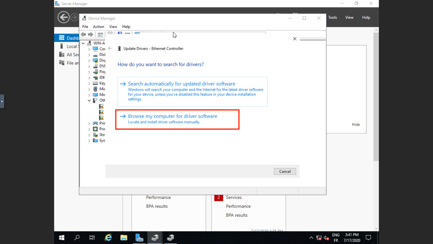This screenshot has width=433, height=244.
Task: Open the notification center icon
Action: pyautogui.click(x=369, y=238)
